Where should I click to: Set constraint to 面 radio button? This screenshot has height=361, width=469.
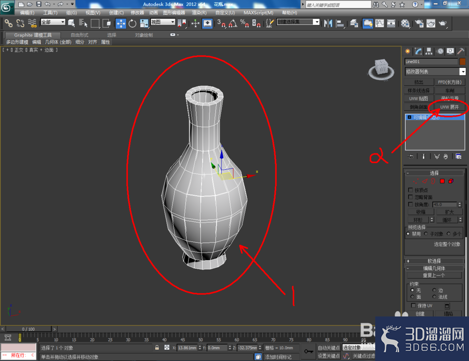point(412,297)
